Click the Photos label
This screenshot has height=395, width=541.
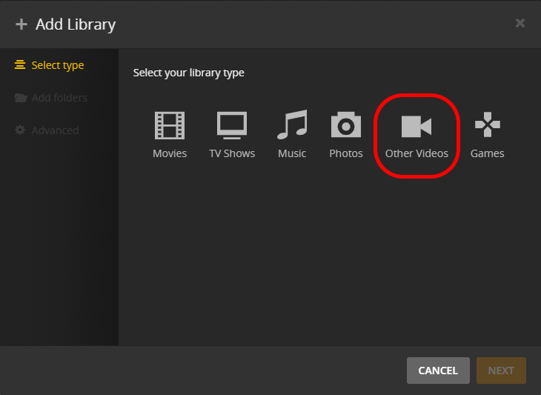pyautogui.click(x=346, y=153)
